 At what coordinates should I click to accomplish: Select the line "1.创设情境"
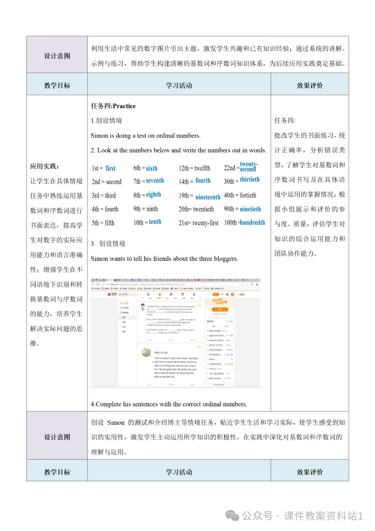pyautogui.click(x=106, y=121)
